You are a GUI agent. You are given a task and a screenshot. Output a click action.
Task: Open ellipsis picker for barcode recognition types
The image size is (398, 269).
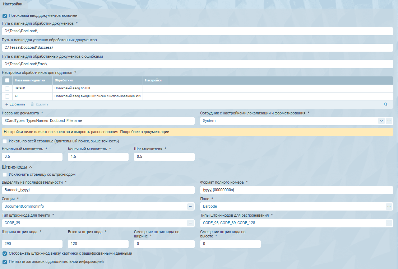[x=389, y=223]
